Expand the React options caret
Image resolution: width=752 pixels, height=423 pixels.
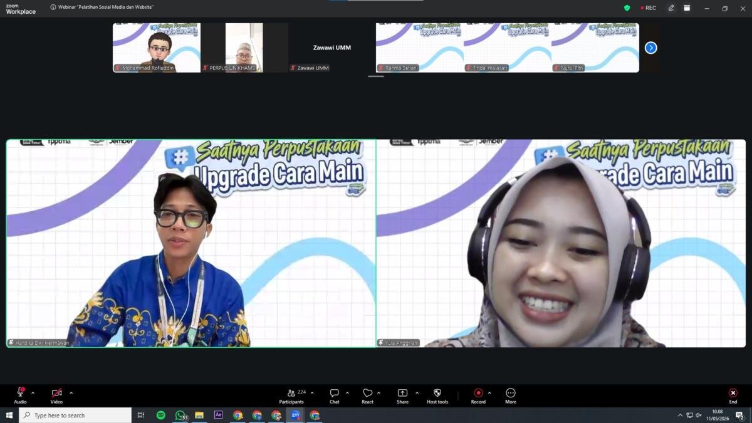tap(379, 393)
